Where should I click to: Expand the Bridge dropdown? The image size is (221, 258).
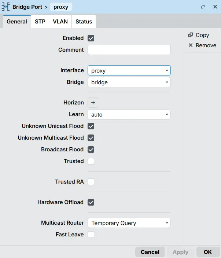(x=129, y=82)
